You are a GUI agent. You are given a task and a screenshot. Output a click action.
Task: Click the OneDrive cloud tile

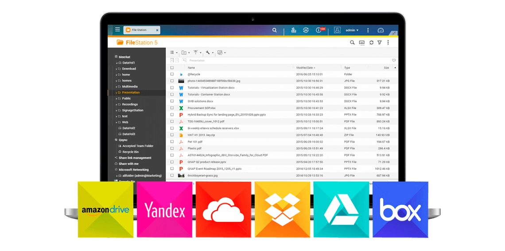pyautogui.click(x=224, y=209)
